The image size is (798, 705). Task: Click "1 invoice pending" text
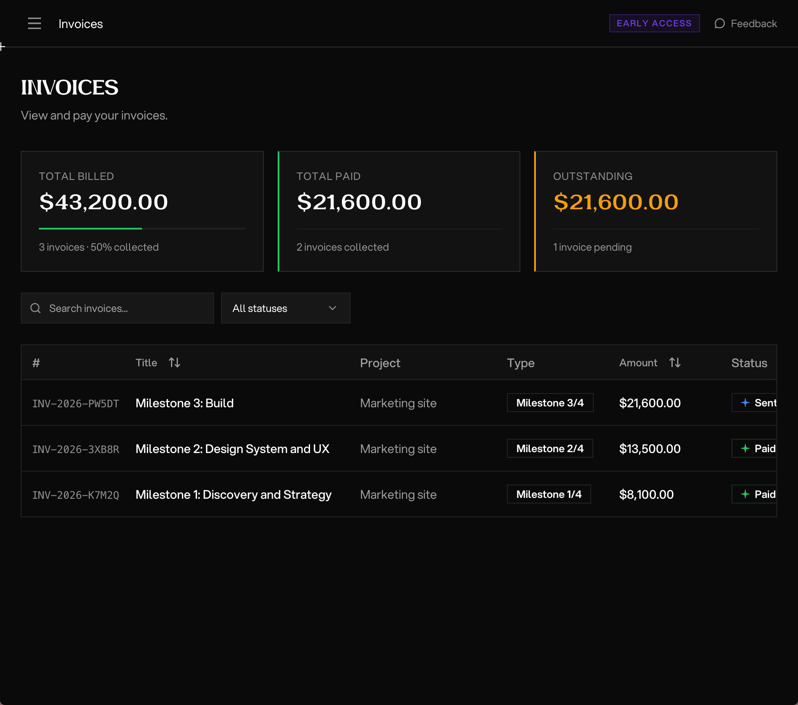[592, 247]
